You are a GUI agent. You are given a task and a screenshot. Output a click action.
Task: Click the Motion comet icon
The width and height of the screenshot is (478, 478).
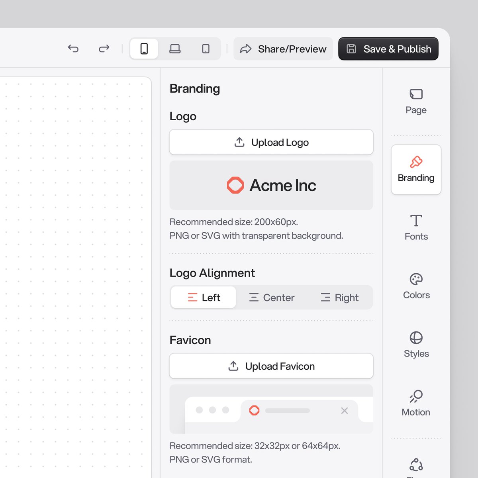(416, 396)
